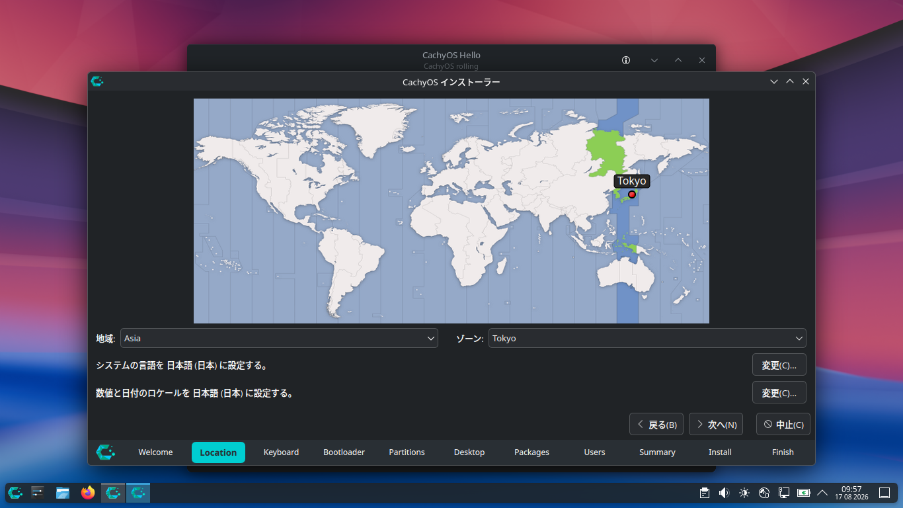Go to the Install step
Screen dimensions: 903x508
click(x=720, y=452)
